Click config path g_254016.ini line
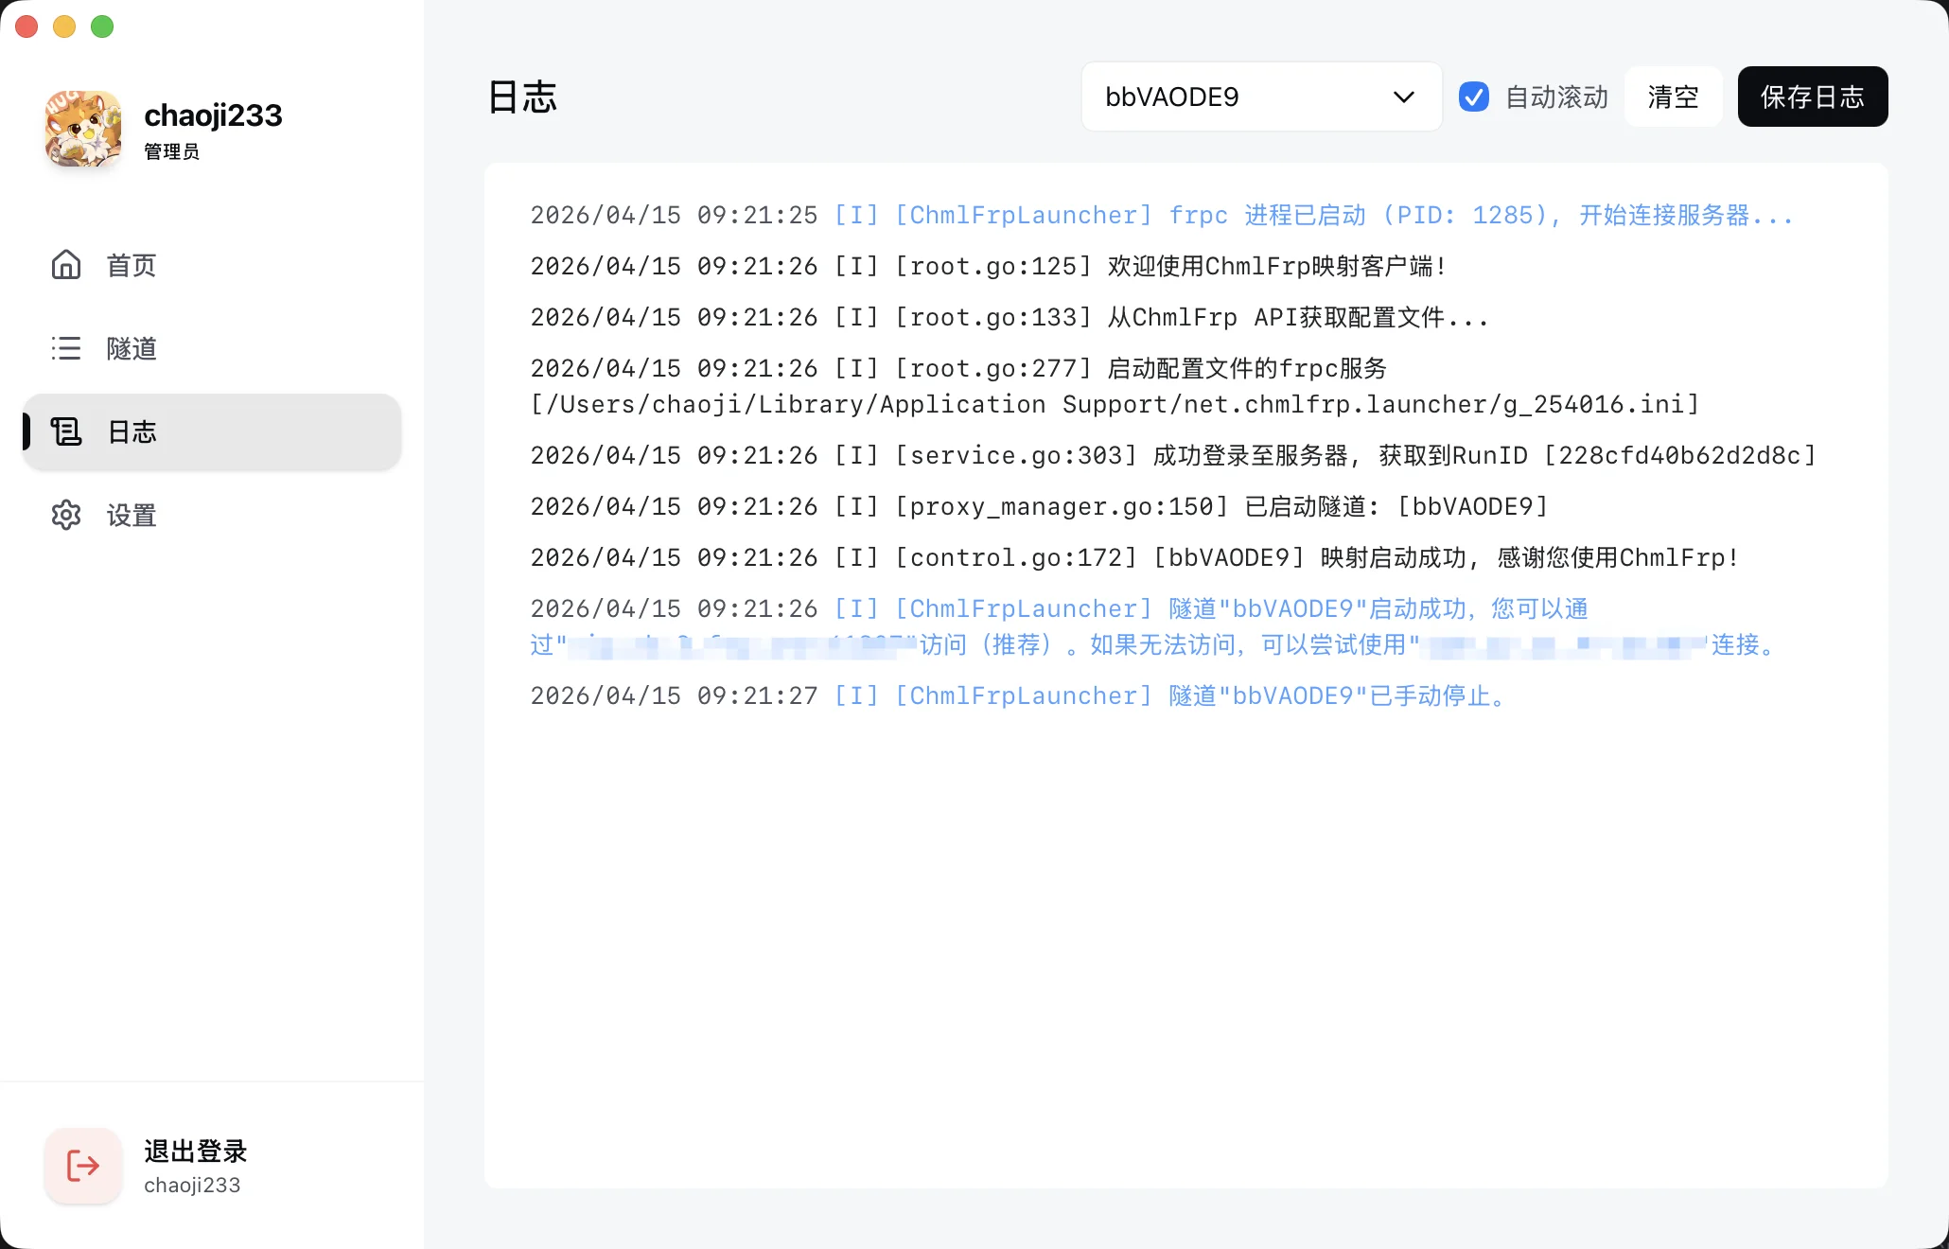 [1115, 405]
